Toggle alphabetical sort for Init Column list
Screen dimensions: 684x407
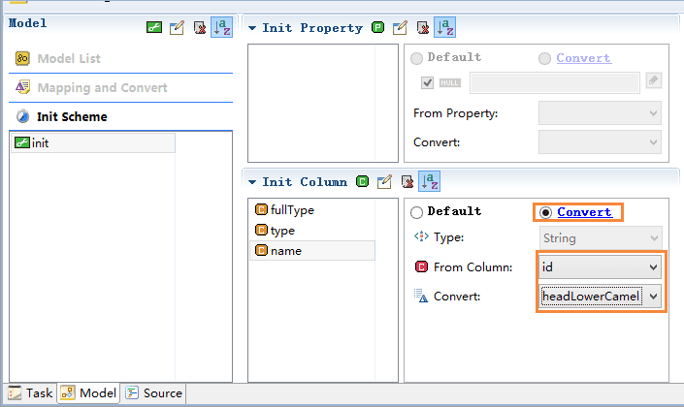pyautogui.click(x=429, y=181)
